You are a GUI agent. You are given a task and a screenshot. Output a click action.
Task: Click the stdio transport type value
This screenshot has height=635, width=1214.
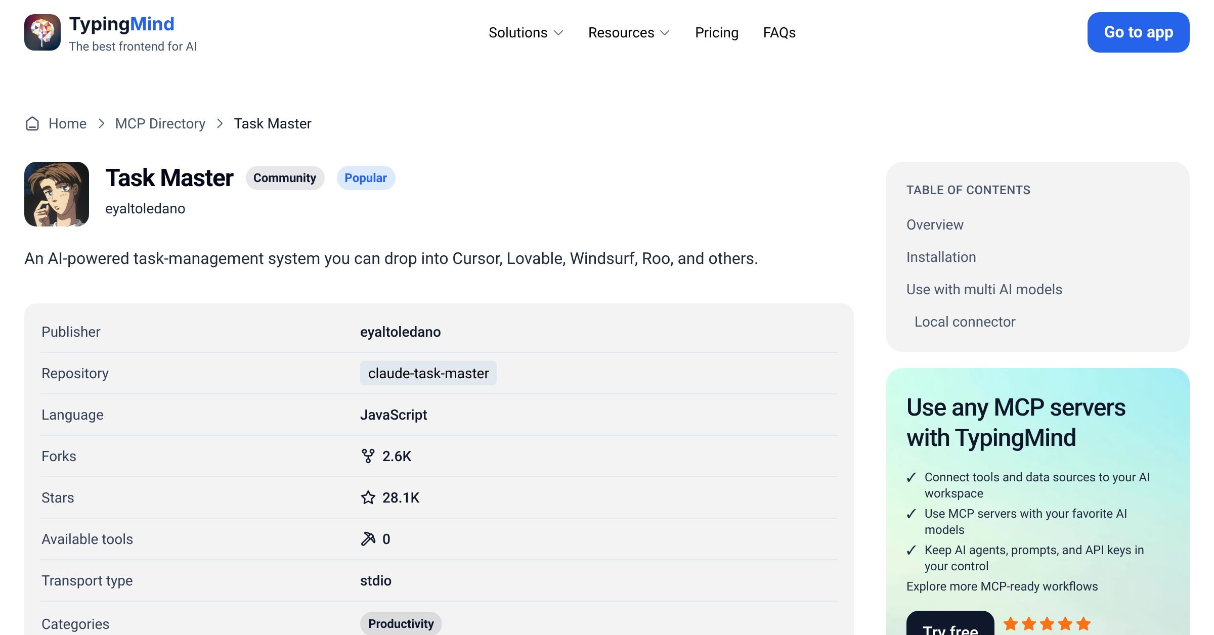[x=376, y=580]
